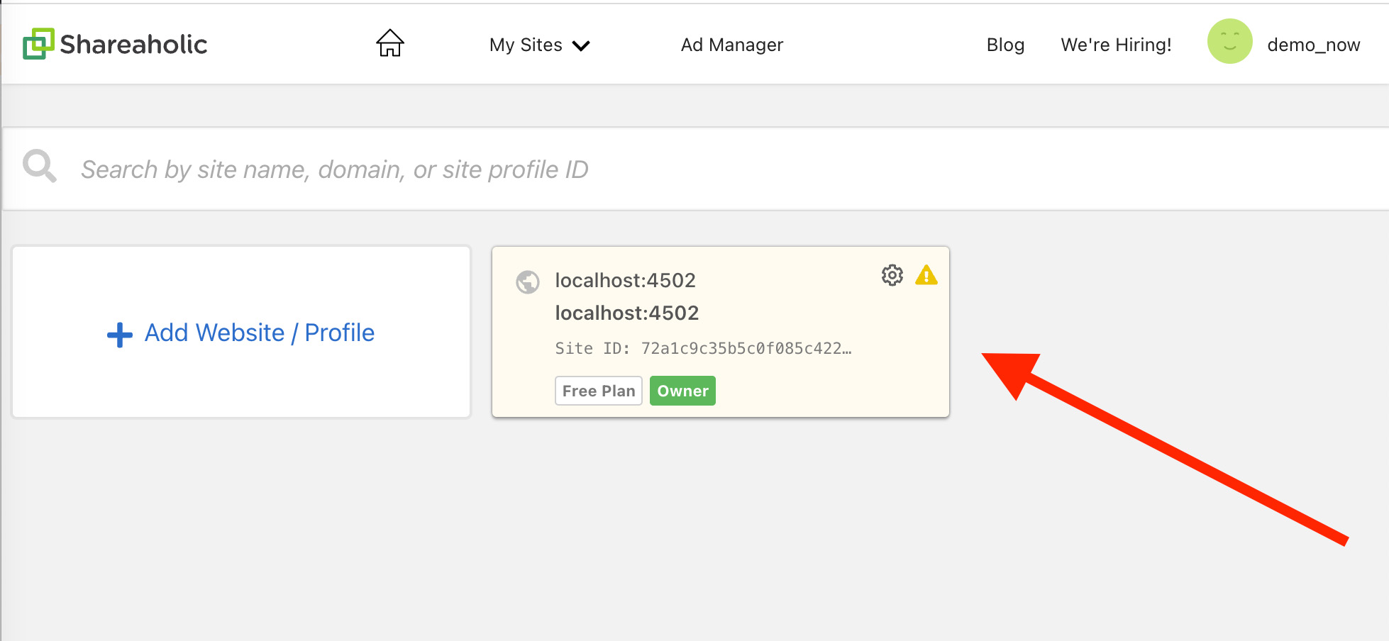Open the We're Hiring! page
The image size is (1389, 641).
pyautogui.click(x=1116, y=45)
